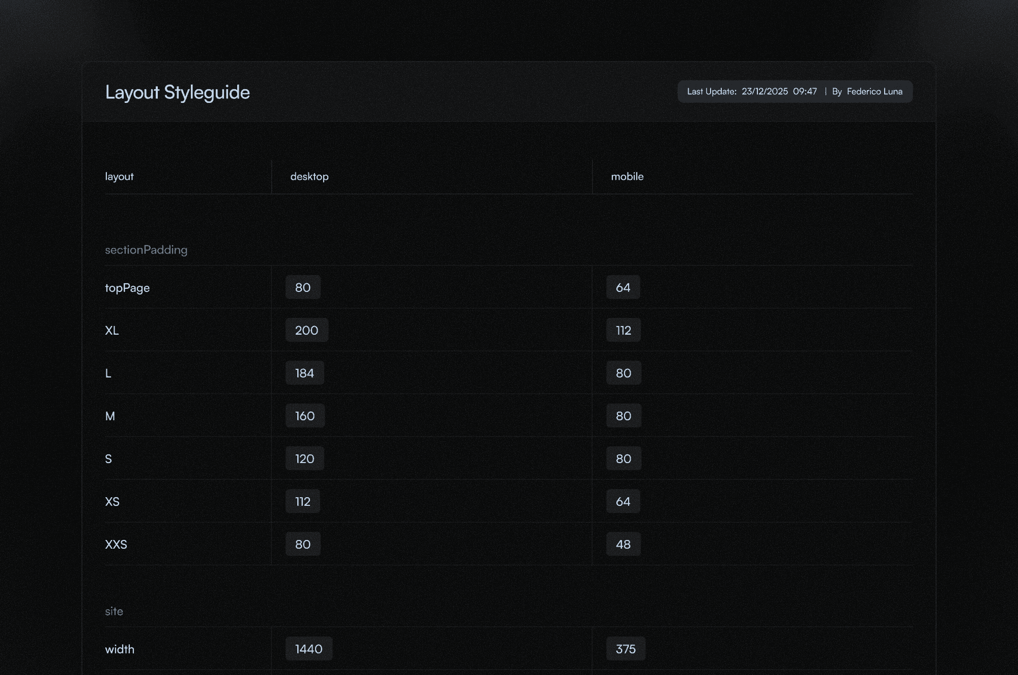Click the mobile column header
Viewport: 1018px width, 675px height.
tap(627, 176)
